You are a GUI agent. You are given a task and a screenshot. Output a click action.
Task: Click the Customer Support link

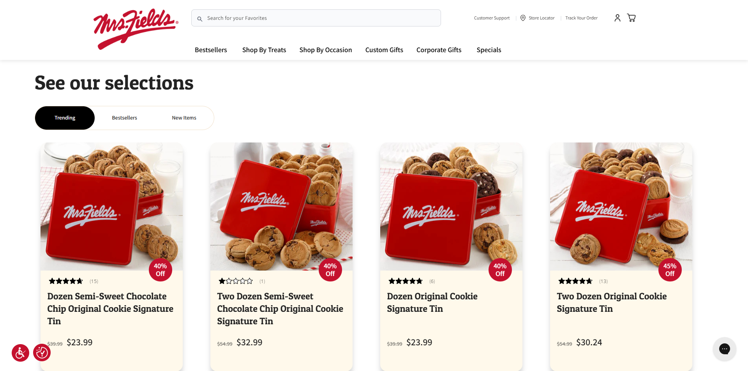point(492,18)
